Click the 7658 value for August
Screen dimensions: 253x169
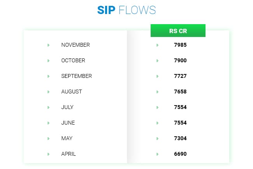pos(180,92)
